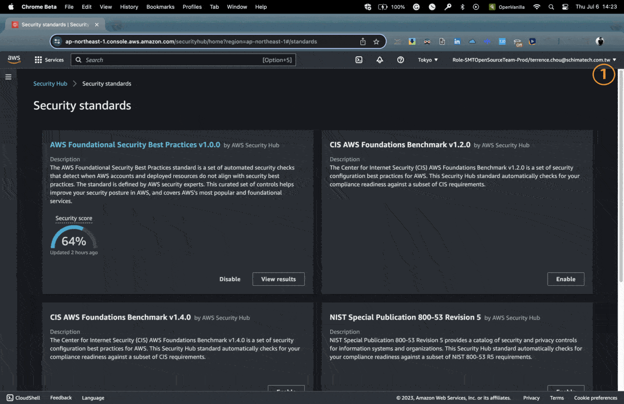Open the History menu

(129, 7)
